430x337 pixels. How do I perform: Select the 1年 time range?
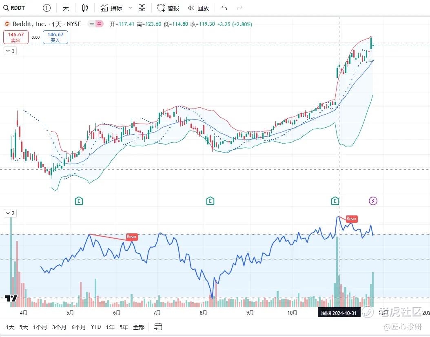click(110, 327)
